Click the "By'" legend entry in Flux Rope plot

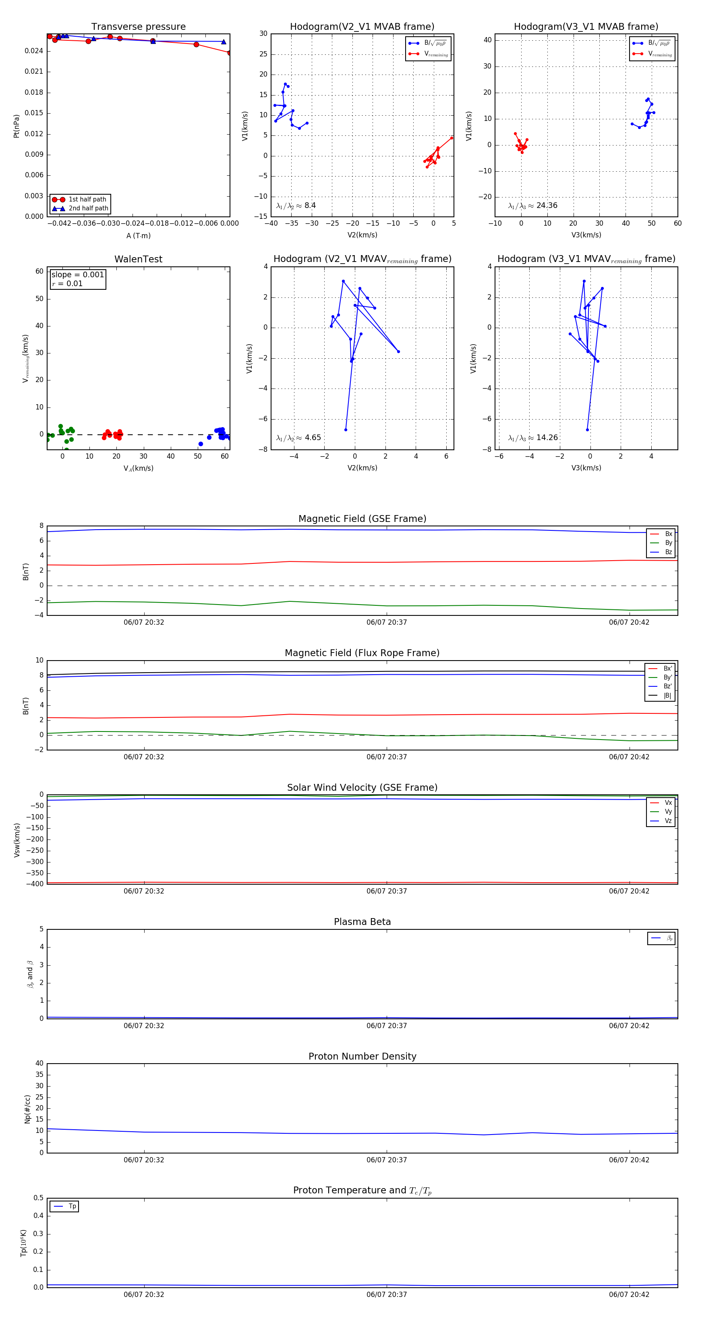point(660,677)
